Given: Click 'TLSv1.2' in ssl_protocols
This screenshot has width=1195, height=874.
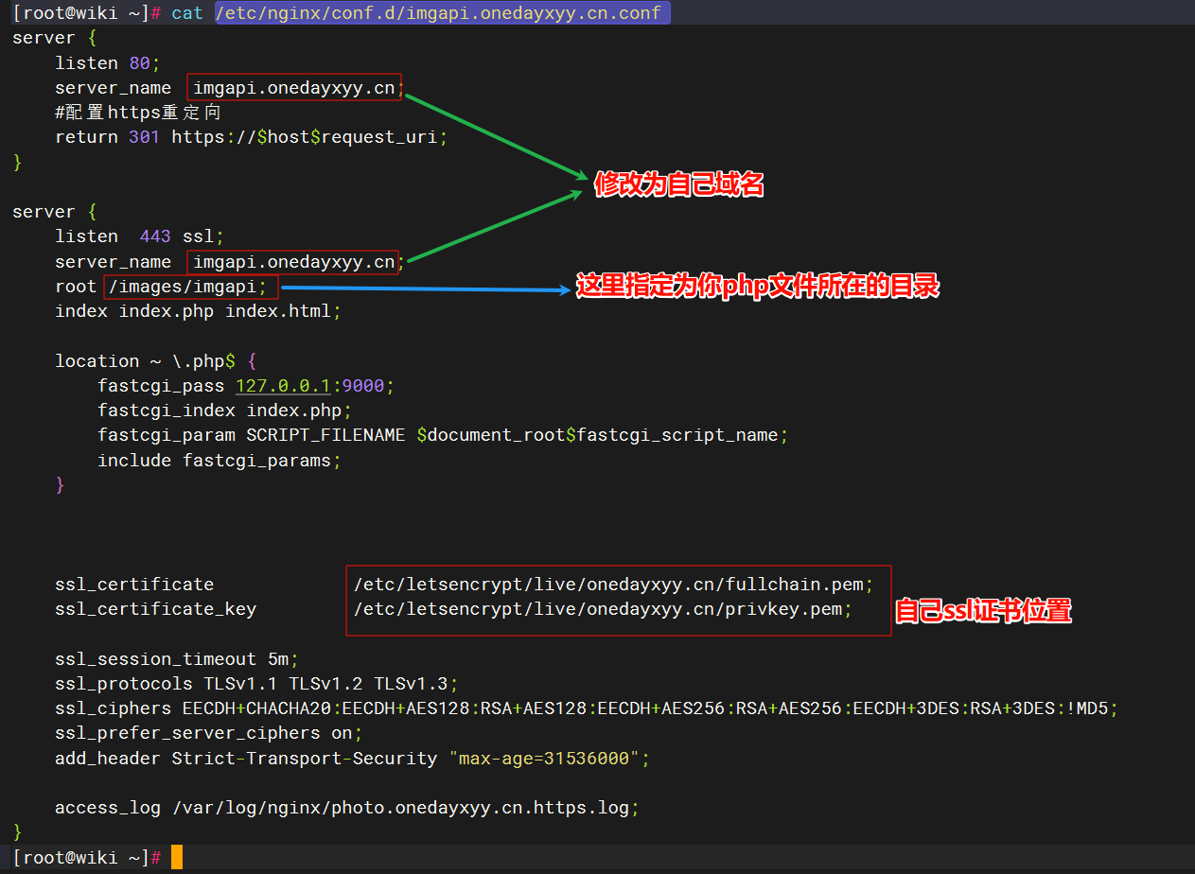Looking at the screenshot, I should coord(326,684).
